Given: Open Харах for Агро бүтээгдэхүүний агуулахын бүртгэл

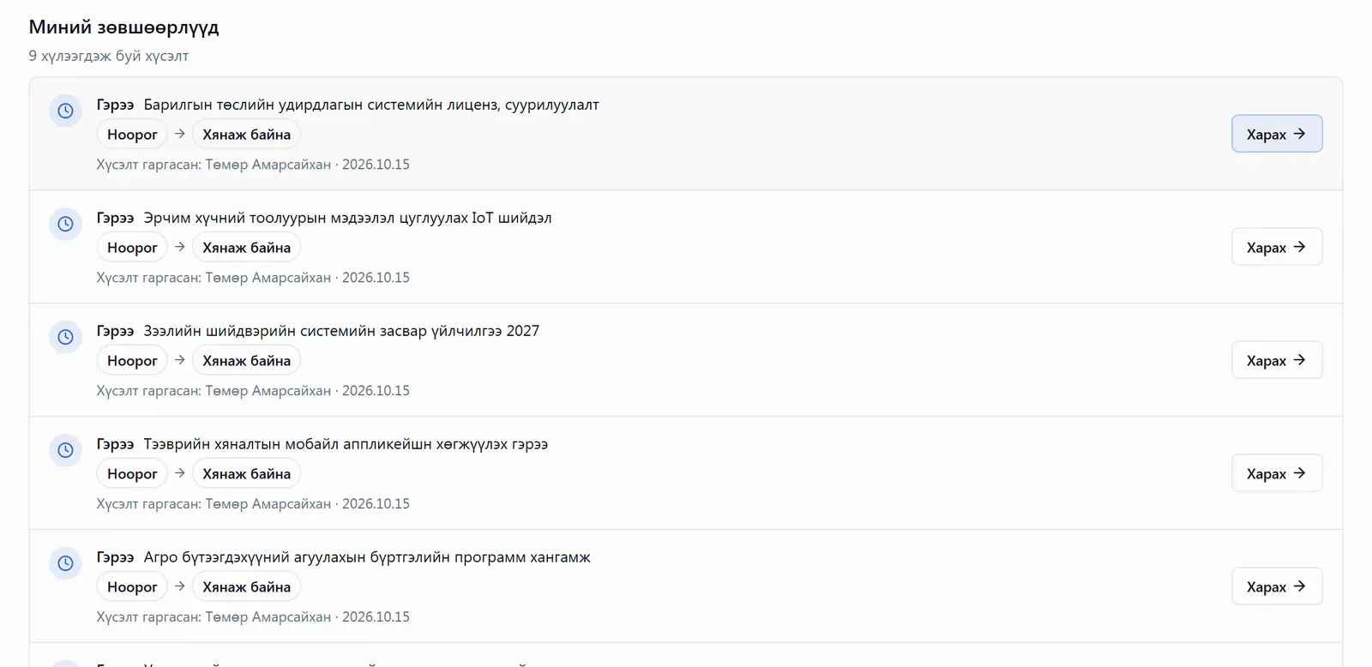Looking at the screenshot, I should coord(1277,586).
